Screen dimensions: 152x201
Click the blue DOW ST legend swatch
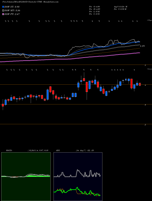point(3,7)
